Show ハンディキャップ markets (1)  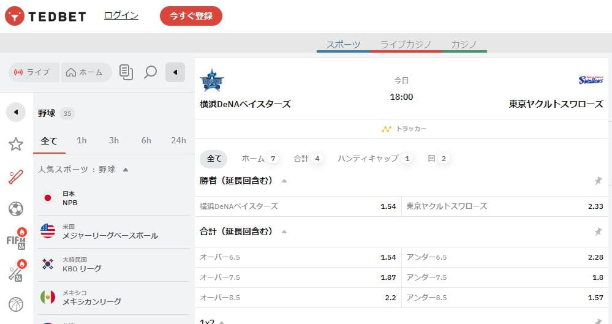tap(375, 159)
